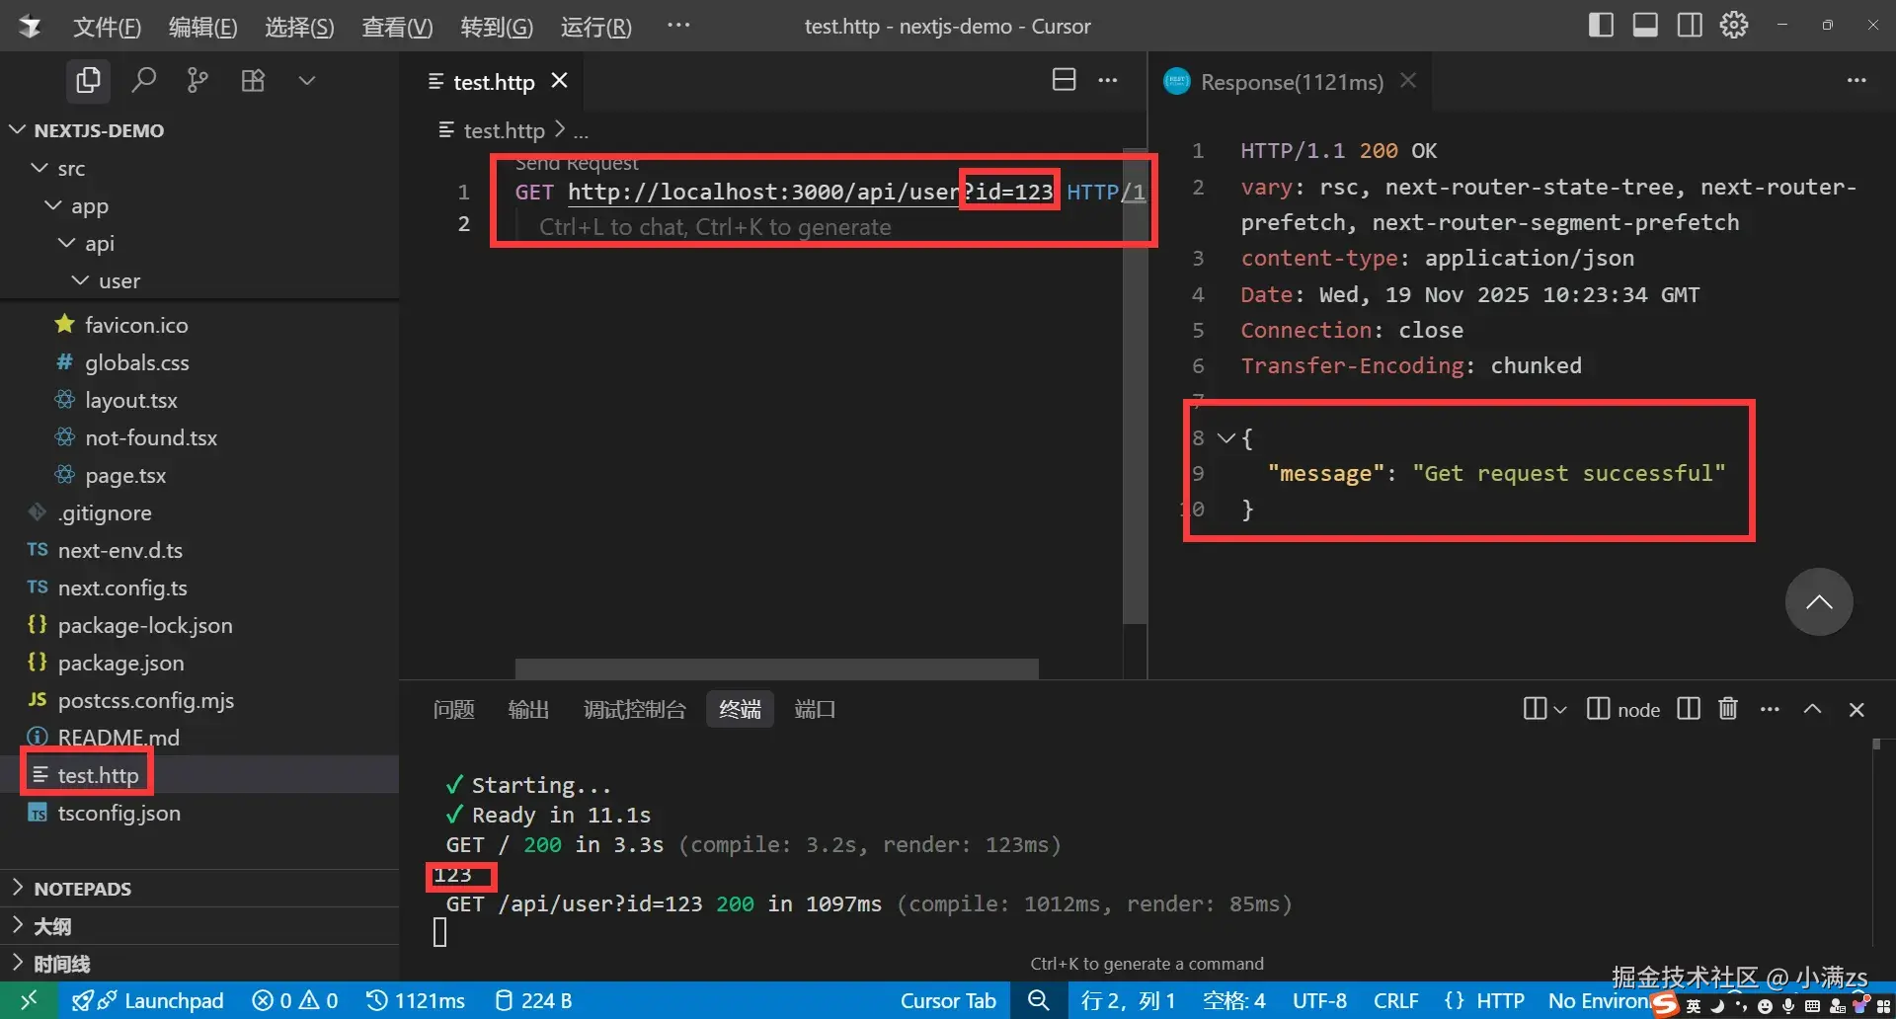Click Send Request above GET line
1896x1019 pixels.
point(577,164)
